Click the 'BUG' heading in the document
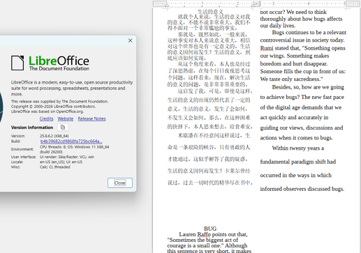The width and height of the screenshot is (361, 253). [210, 229]
